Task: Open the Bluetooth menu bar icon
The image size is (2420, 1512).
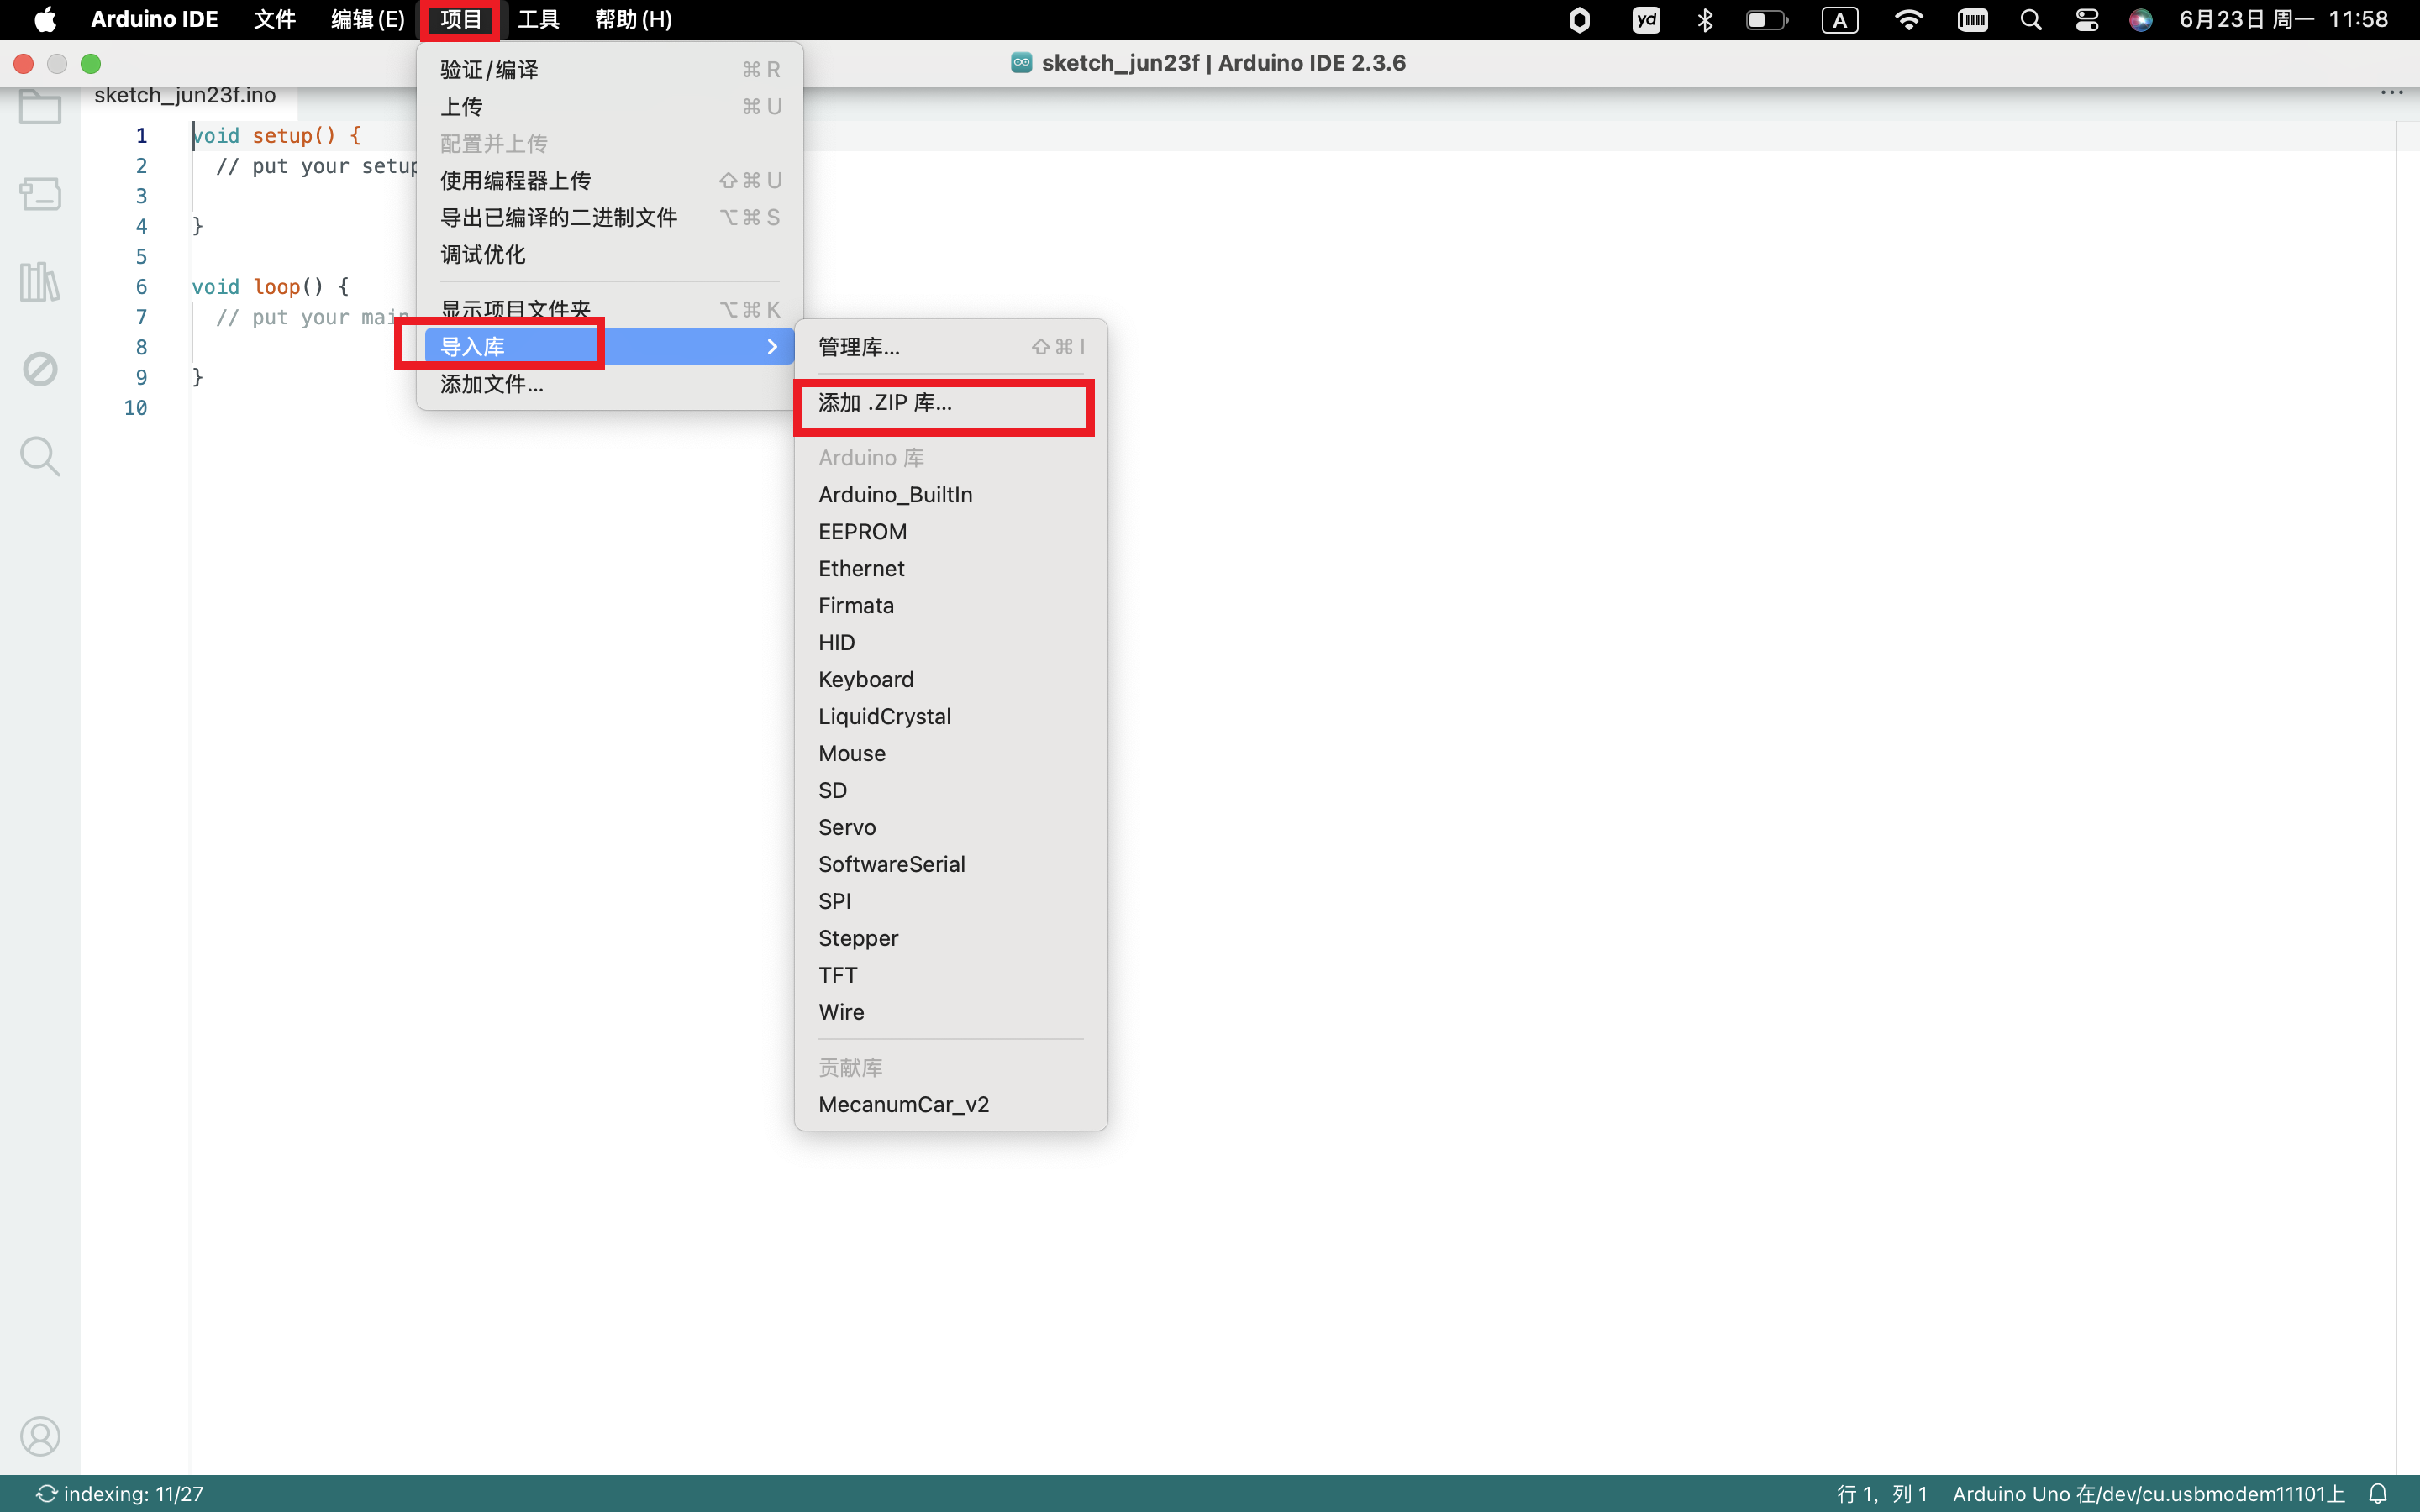Action: click(1705, 20)
